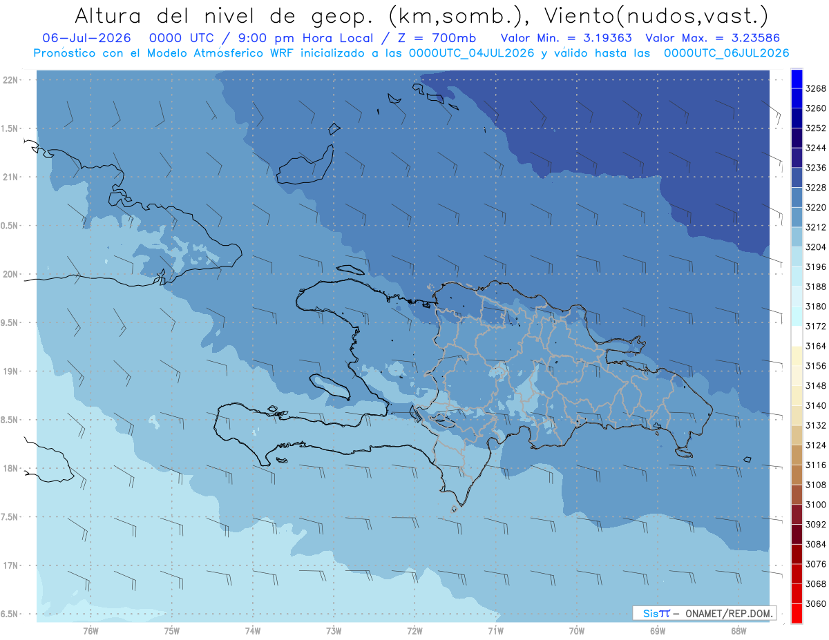Viewport: 829px width, 640px height.
Task: Click the 'Pronóstico con el Modelo Atmósferico WRF' line
Action: tap(164, 53)
